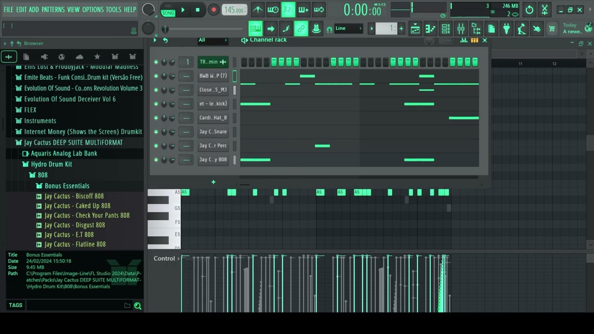Open the Piano roll view icon

pos(430,29)
